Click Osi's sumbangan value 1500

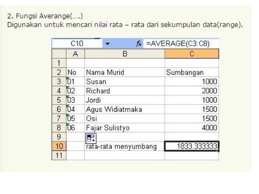[x=192, y=118]
